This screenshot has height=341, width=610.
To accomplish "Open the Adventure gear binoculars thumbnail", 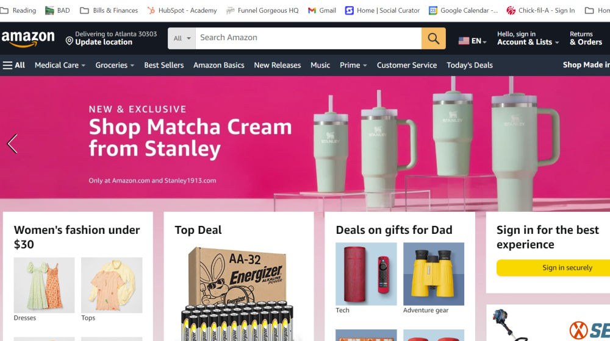I will pos(433,274).
